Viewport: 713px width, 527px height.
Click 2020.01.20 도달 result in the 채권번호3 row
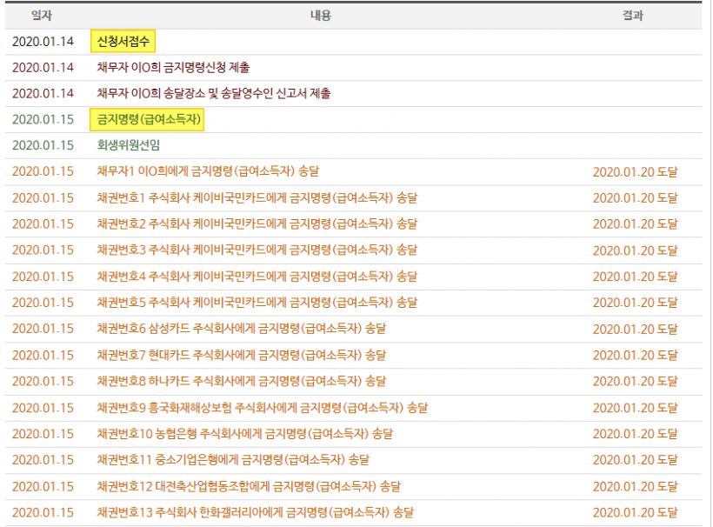(x=636, y=250)
